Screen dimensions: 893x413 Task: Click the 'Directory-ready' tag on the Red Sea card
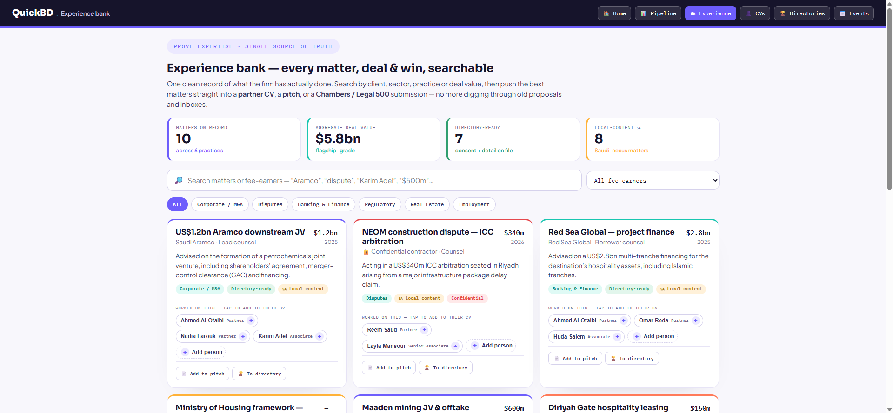629,289
